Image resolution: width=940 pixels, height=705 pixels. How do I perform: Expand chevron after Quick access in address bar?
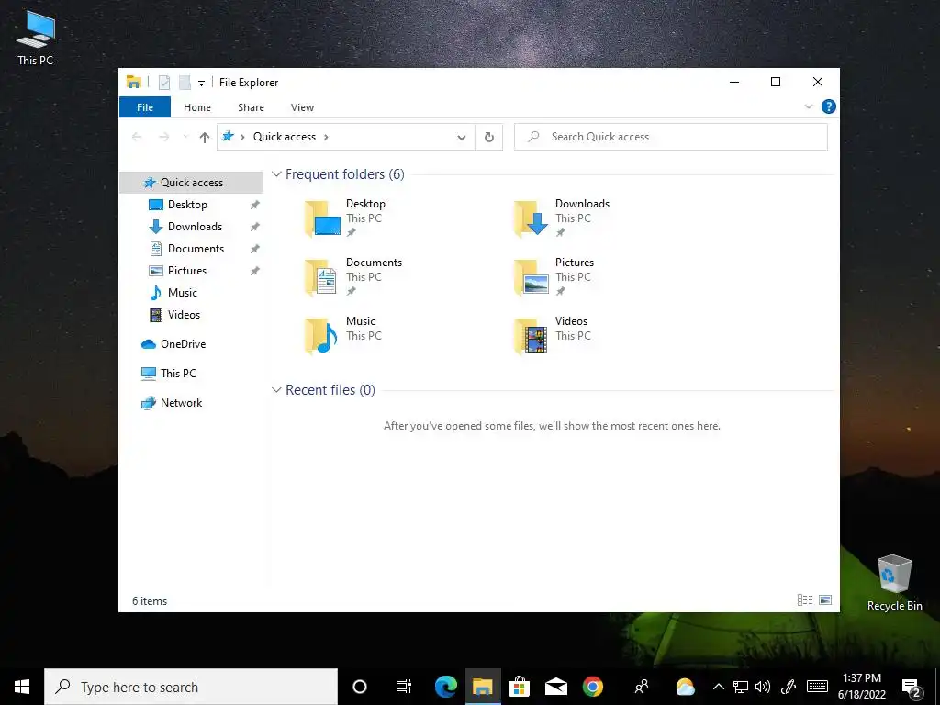point(326,138)
